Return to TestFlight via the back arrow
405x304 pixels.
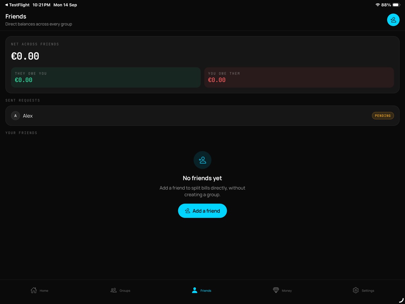pos(17,5)
